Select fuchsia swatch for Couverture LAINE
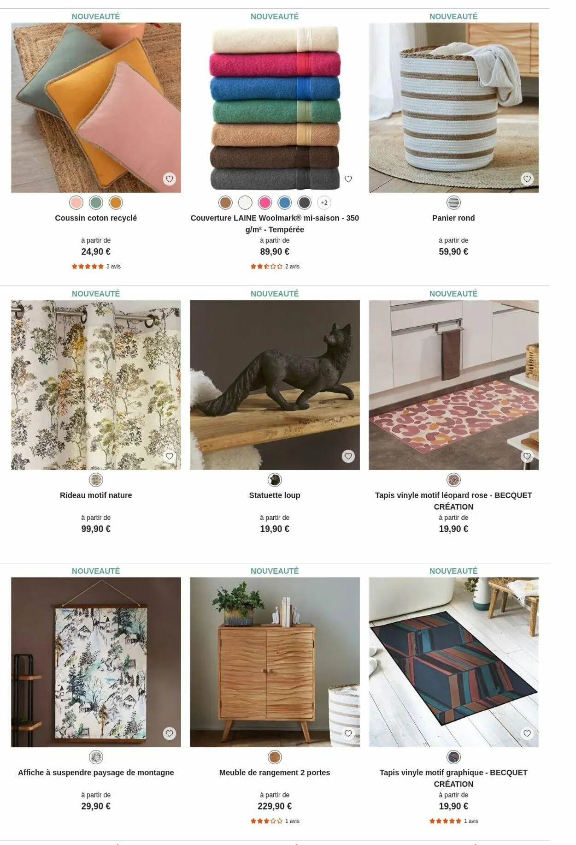Viewport: 576px width, 845px height. 265,202
